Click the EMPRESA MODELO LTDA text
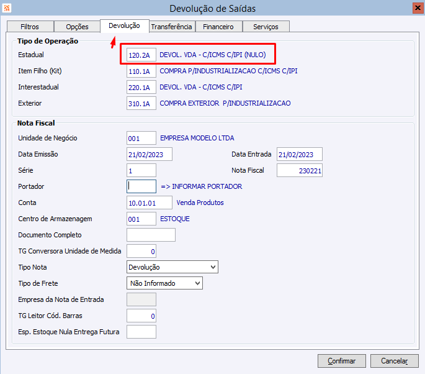Image resolution: width=425 pixels, height=374 pixels. click(197, 138)
